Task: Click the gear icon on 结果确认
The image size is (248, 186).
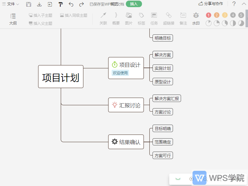Action: click(115, 142)
